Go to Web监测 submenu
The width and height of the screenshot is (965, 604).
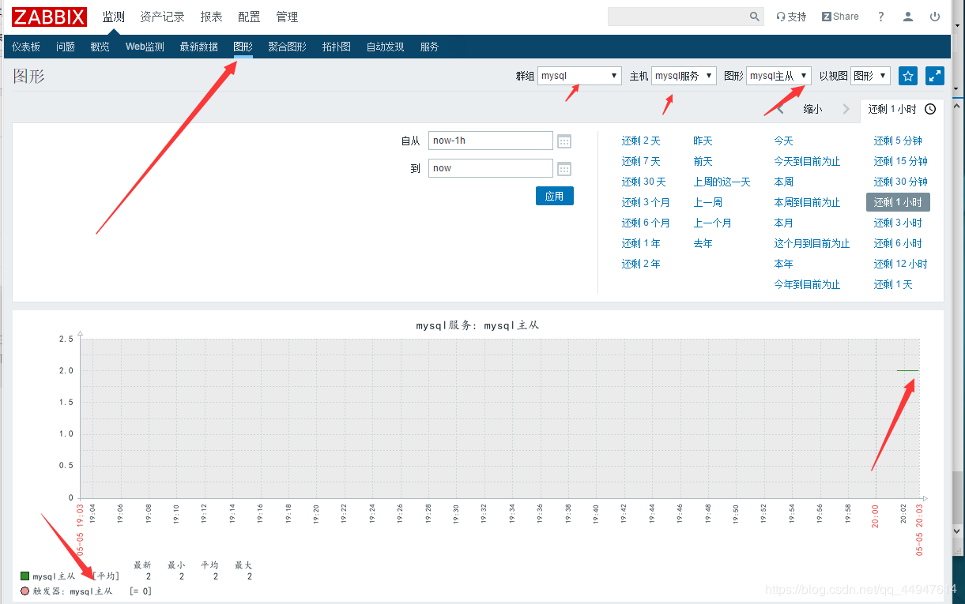click(145, 47)
